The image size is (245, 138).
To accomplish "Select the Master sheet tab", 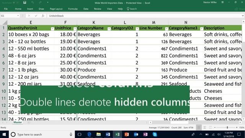I will coord(18,122).
